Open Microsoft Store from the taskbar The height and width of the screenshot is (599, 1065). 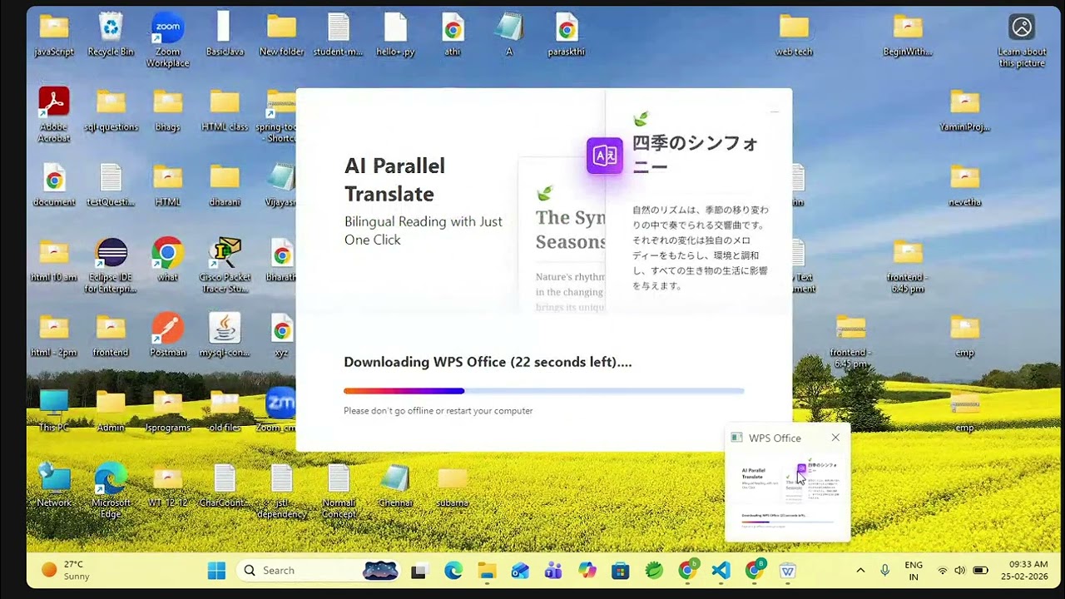pyautogui.click(x=621, y=571)
